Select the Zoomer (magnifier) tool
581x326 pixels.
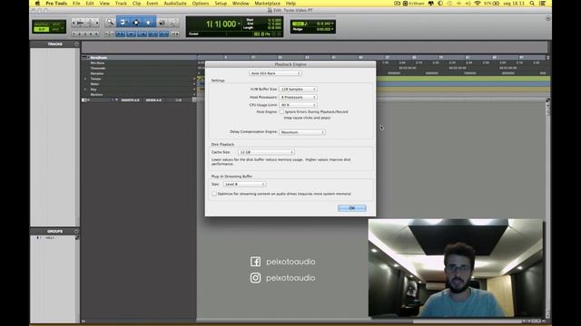110,23
